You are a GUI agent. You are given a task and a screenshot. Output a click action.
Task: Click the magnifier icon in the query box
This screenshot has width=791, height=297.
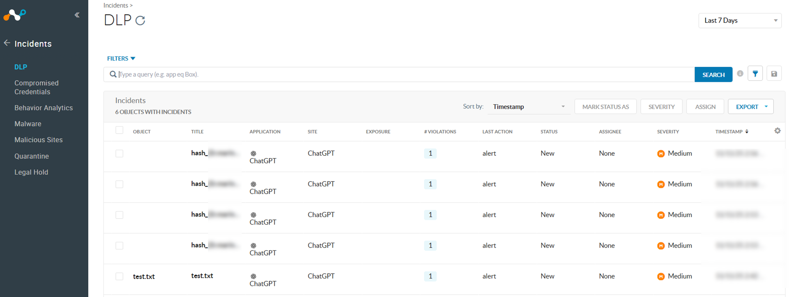pos(113,74)
